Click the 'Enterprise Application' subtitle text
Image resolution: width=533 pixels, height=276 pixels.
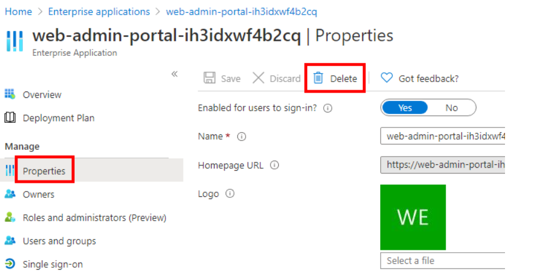click(75, 53)
